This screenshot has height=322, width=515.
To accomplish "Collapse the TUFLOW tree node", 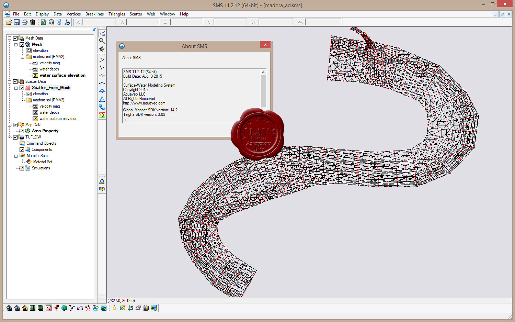I will 10,137.
